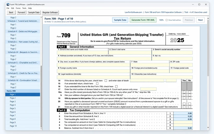
Task: Open the File menu
Action: tap(8, 8)
